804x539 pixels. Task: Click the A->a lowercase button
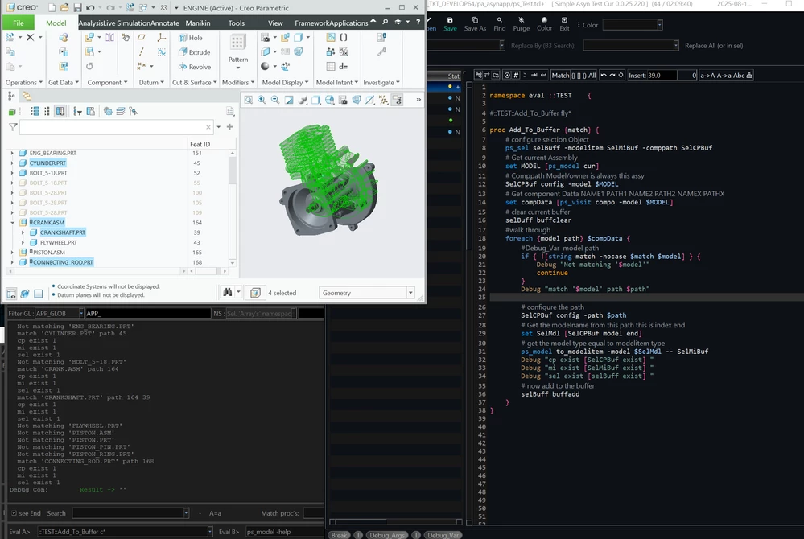pos(724,76)
